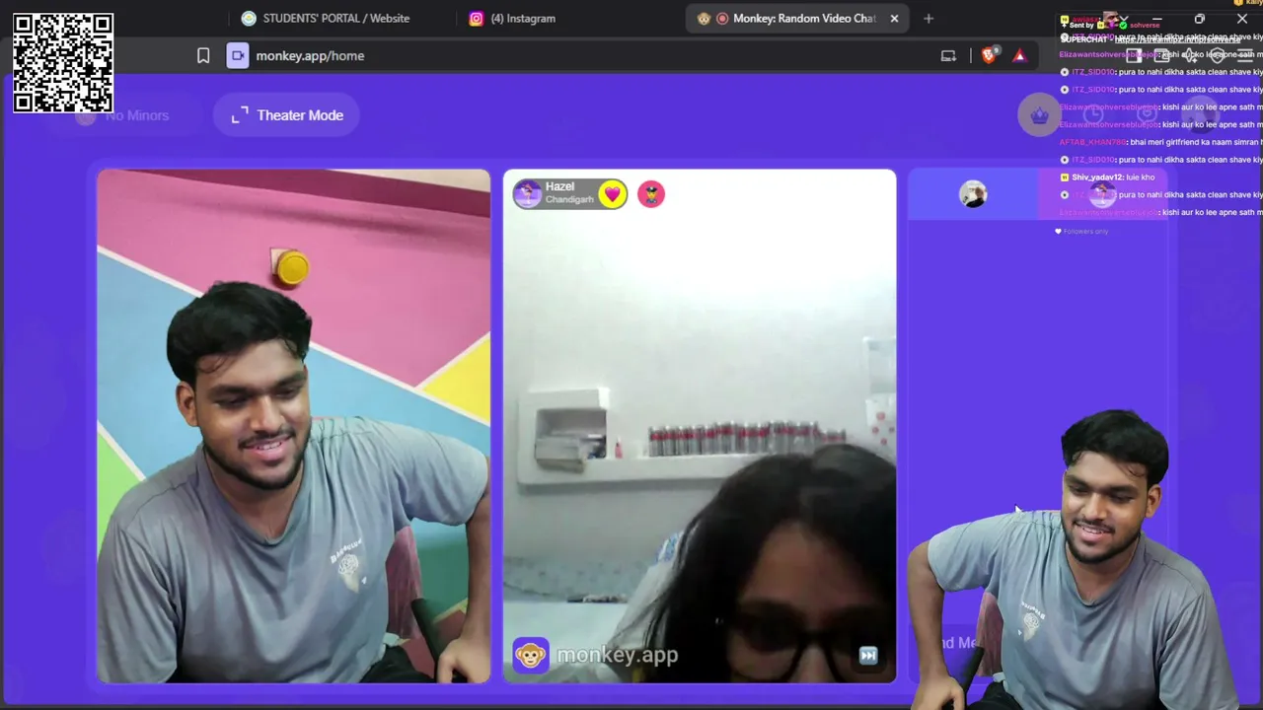Bookmark this page with the bookmark icon
This screenshot has height=710, width=1263.
pyautogui.click(x=203, y=56)
